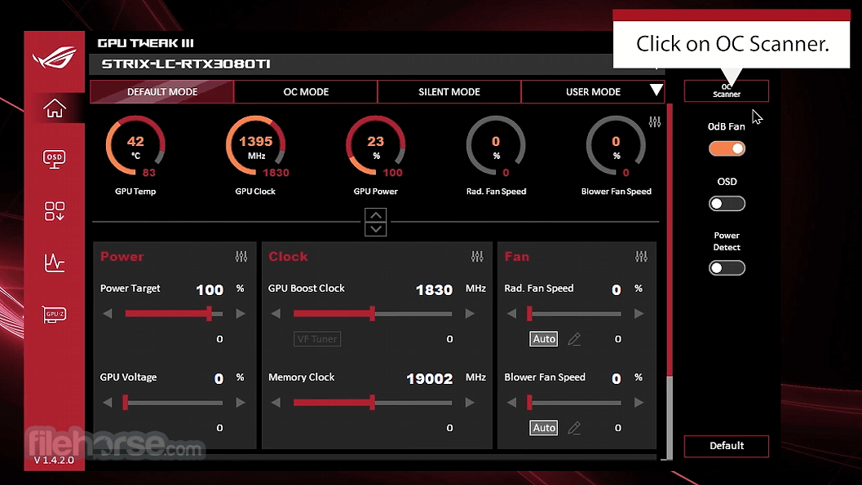
Task: Open Fan panel settings sliders icon
Action: [x=641, y=257]
